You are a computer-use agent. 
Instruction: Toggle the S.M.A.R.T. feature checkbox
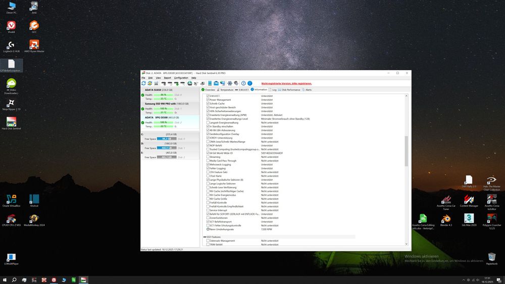pos(208,96)
